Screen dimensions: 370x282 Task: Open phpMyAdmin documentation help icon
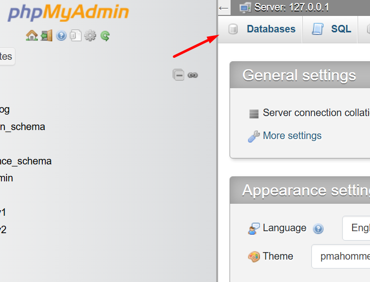(61, 35)
